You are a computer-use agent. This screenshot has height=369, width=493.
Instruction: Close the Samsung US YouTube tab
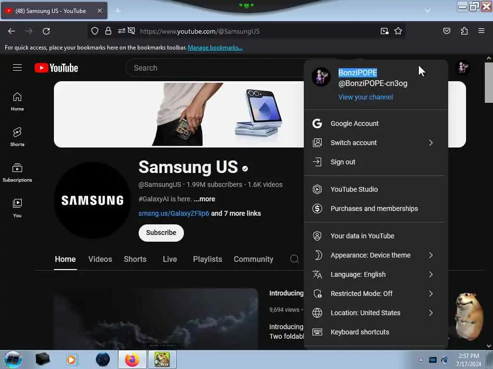[99, 11]
